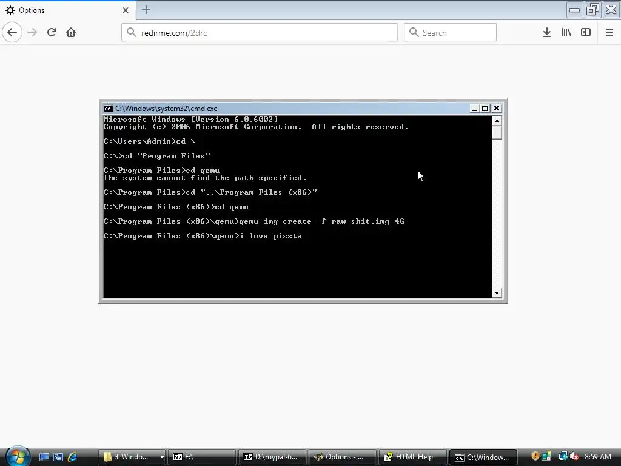Switch to D:\mypal-6... taskbar button

(272, 457)
